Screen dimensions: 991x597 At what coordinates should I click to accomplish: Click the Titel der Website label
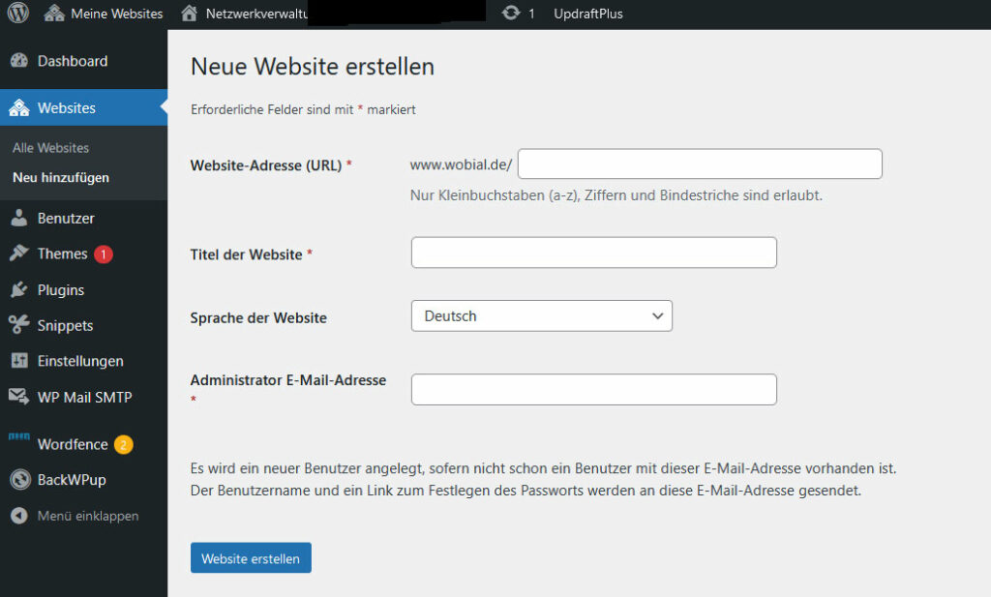pos(246,254)
